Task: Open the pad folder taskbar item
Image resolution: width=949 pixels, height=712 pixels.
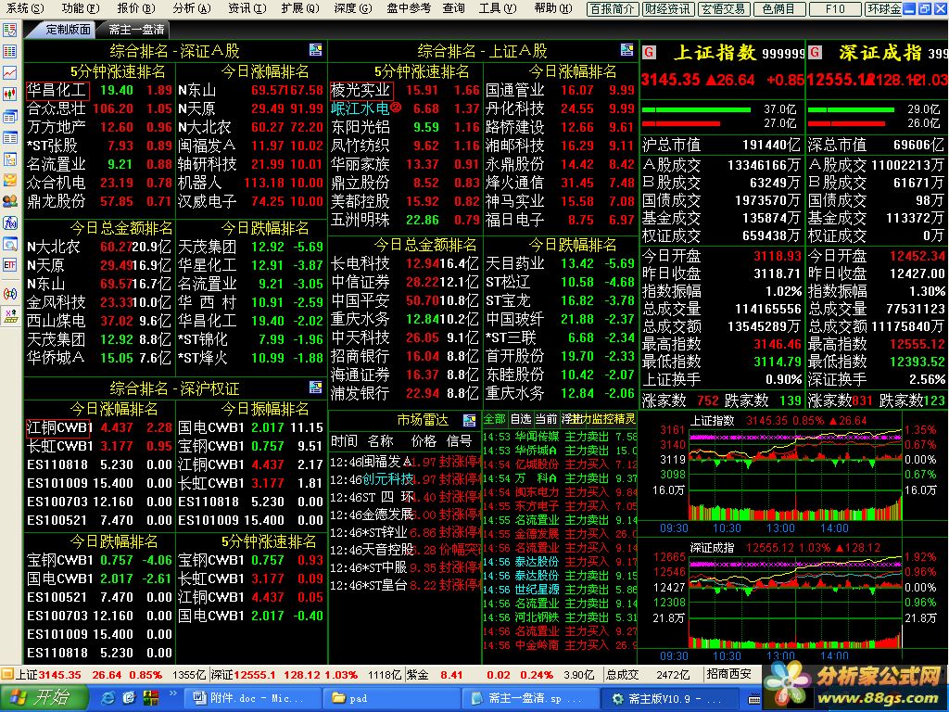Action: tap(392, 698)
